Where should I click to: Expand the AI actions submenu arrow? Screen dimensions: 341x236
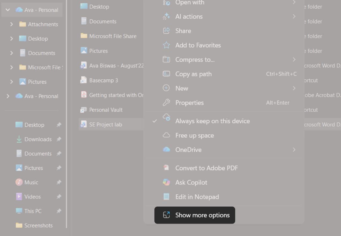pos(294,16)
